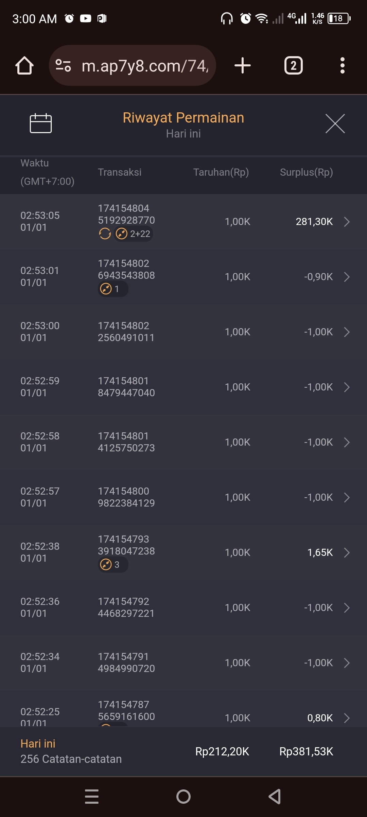Tap the refresh circle icon in first transaction
The height and width of the screenshot is (817, 367).
[105, 234]
